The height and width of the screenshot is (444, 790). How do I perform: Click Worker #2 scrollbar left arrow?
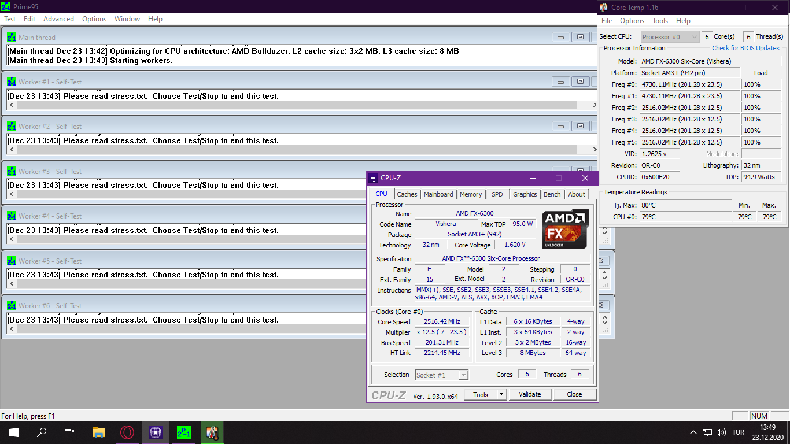click(12, 150)
